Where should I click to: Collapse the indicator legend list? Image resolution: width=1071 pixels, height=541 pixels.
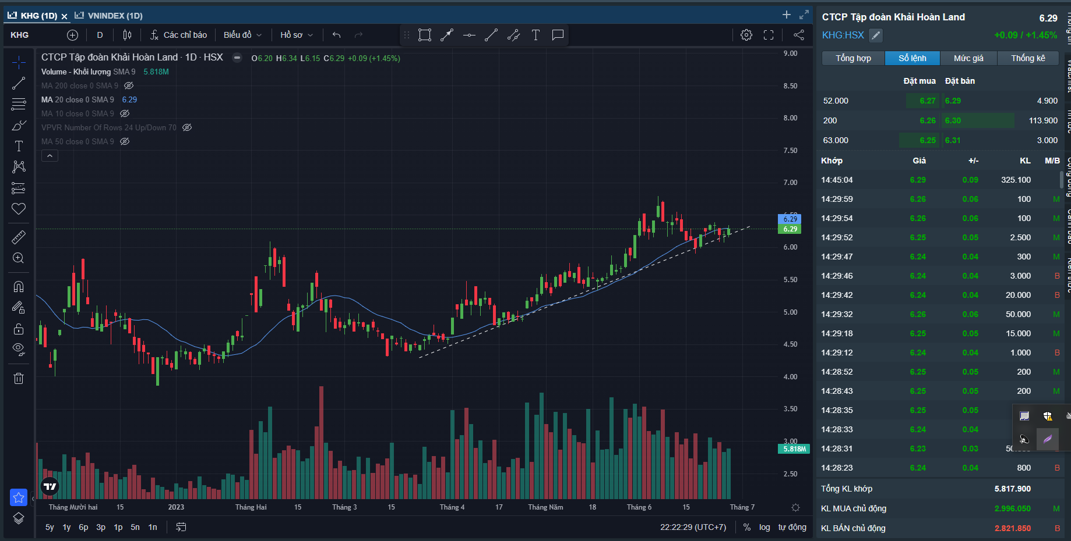[x=50, y=156]
